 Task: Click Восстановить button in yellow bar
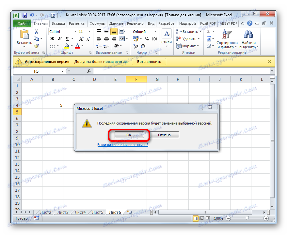[x=149, y=62]
